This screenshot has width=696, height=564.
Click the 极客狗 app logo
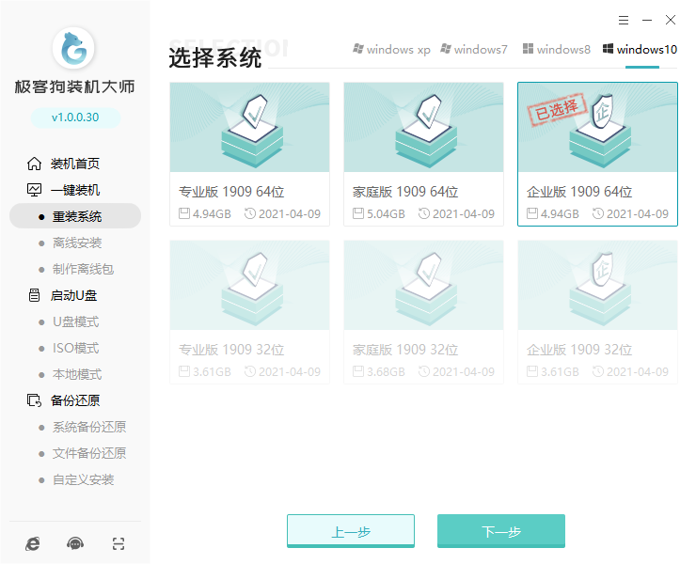[x=74, y=49]
